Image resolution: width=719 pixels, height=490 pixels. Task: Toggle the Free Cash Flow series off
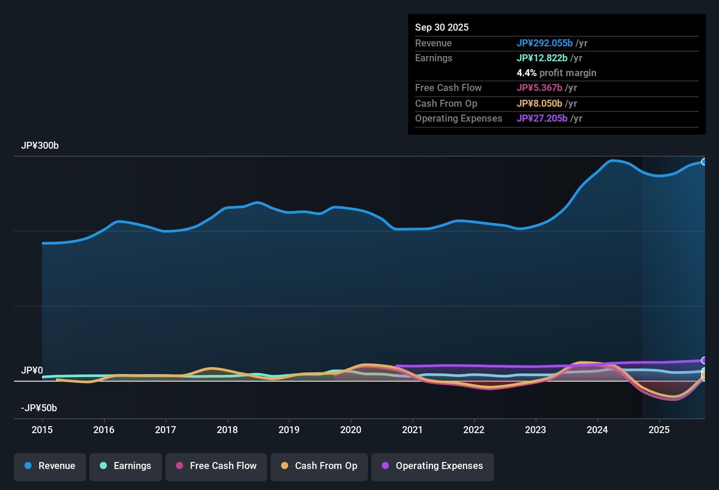(216, 466)
